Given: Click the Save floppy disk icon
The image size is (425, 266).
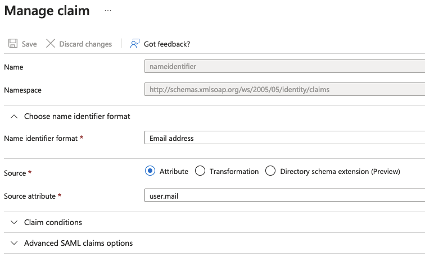Looking at the screenshot, I should click(12, 44).
